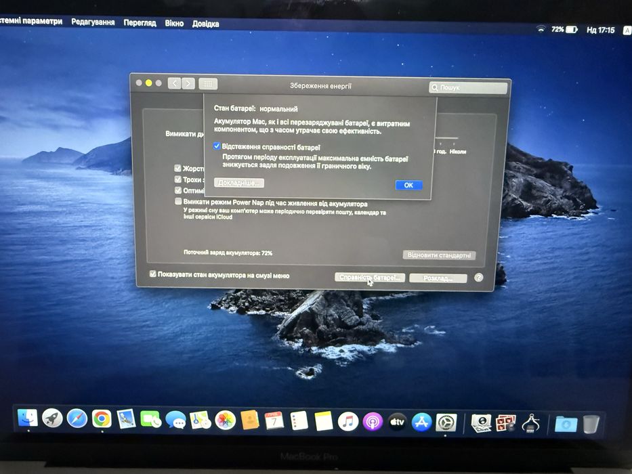Click the battery 72% menu bar icon

(x=564, y=29)
